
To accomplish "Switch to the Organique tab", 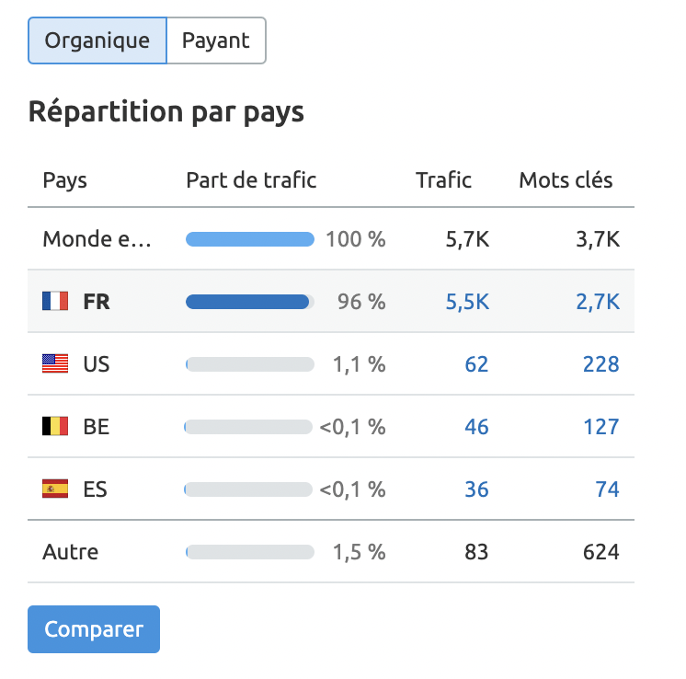I will click(x=97, y=40).
